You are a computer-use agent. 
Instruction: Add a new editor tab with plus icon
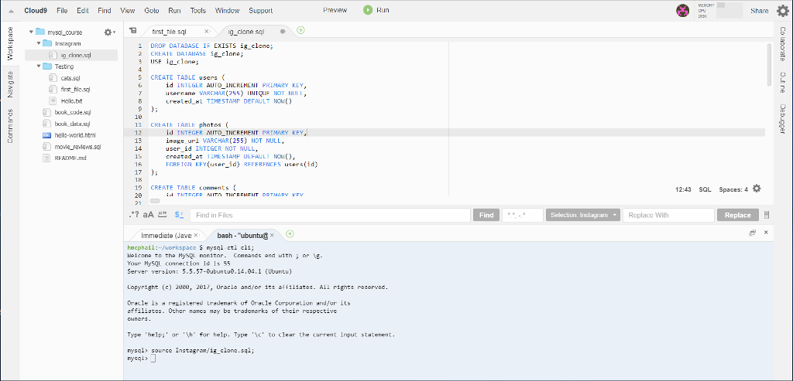click(300, 31)
